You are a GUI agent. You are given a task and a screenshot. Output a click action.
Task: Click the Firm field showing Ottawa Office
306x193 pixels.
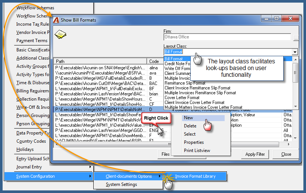227,37
